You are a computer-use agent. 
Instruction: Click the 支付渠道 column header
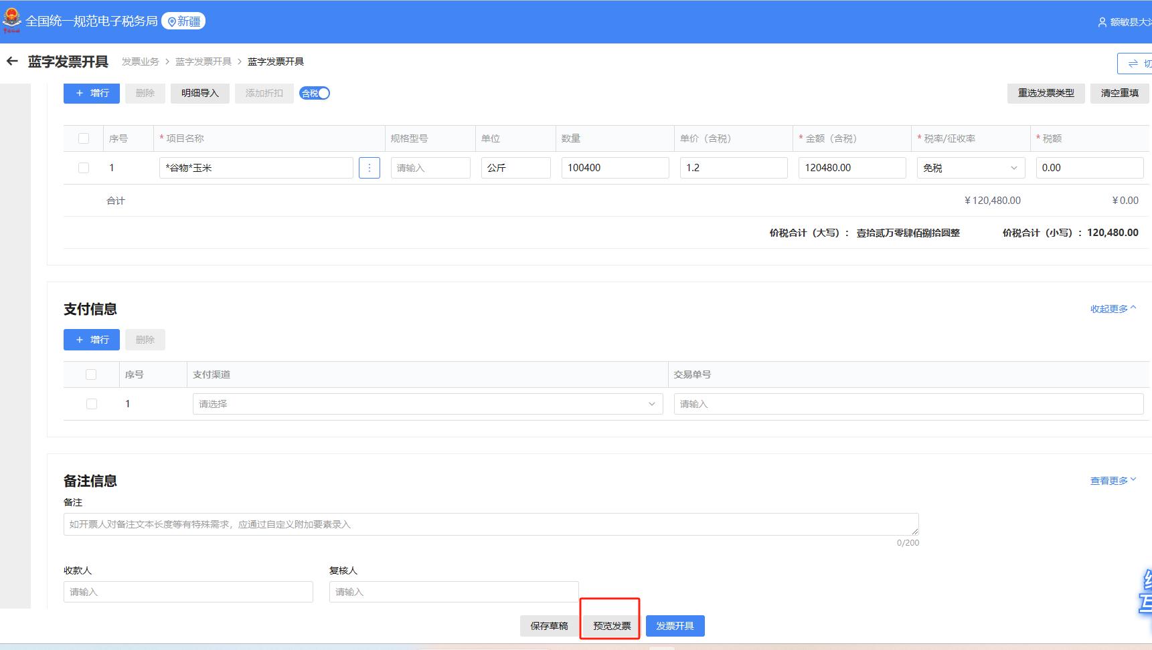212,374
